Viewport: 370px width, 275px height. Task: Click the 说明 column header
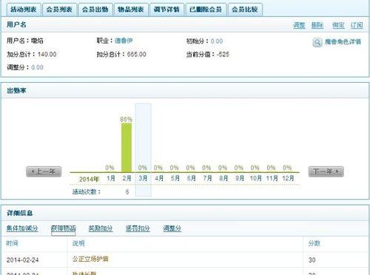pos(78,243)
